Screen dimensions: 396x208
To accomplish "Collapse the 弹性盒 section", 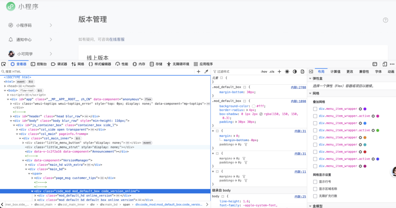I will pyautogui.click(x=310, y=79).
